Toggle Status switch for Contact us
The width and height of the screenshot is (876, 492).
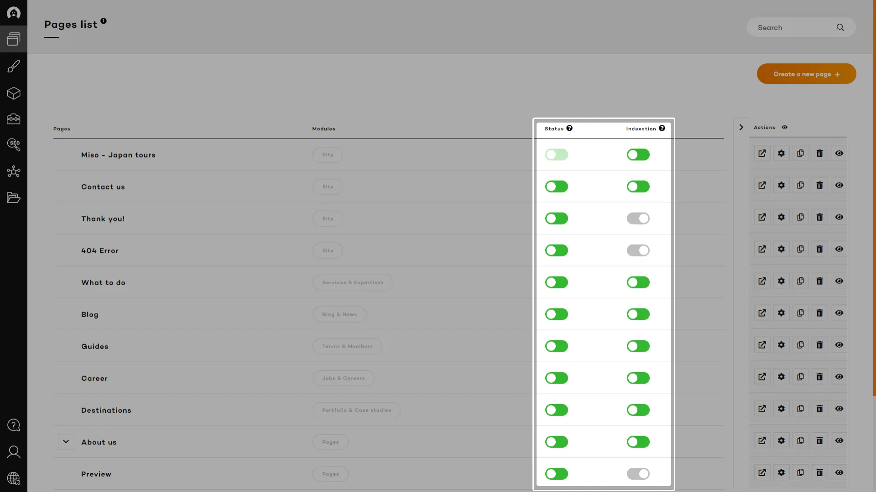(556, 187)
